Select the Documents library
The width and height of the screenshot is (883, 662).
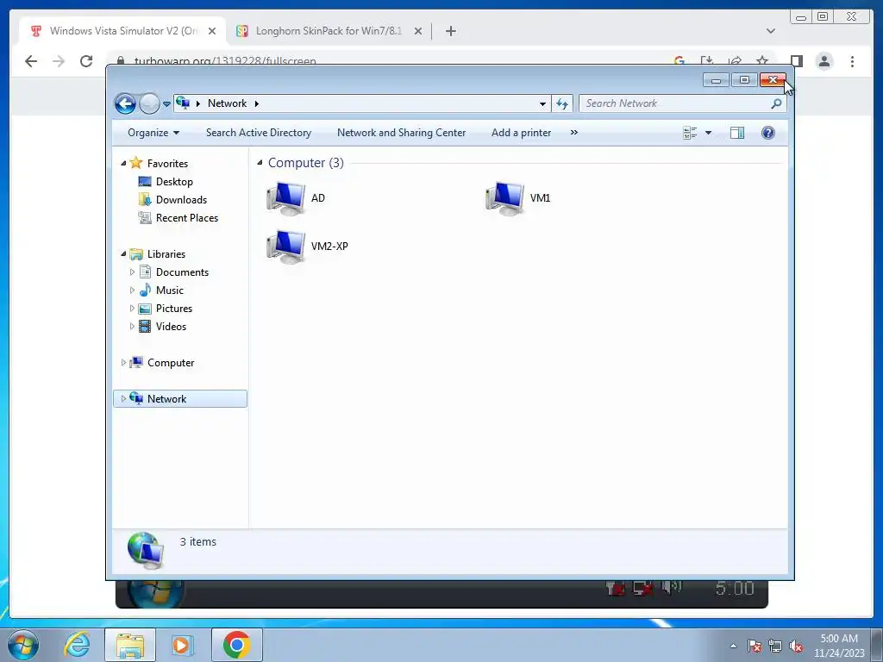[182, 272]
